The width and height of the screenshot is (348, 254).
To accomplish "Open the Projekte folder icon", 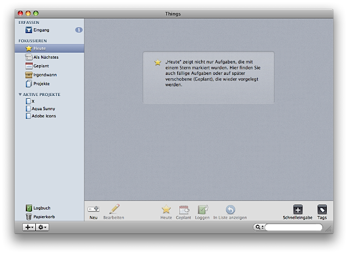I will 29,84.
